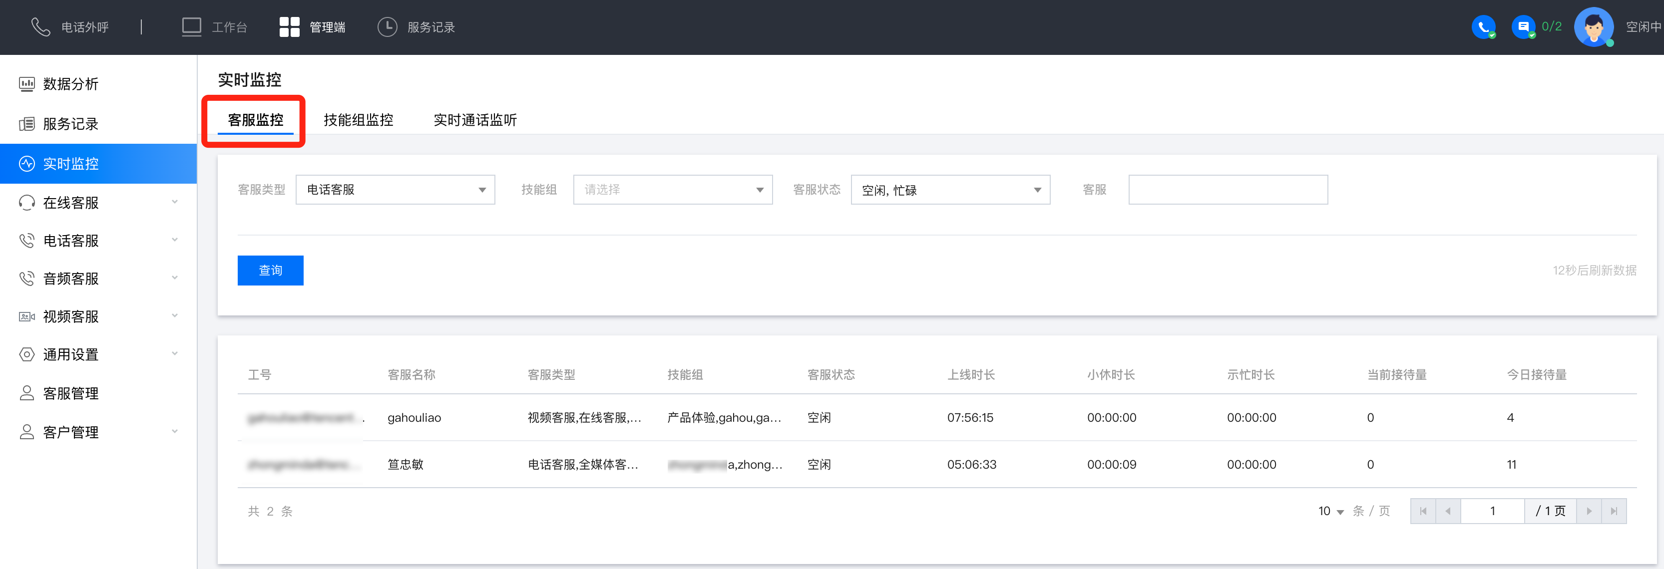Click the blue 查询 button
This screenshot has height=569, width=1664.
[270, 271]
